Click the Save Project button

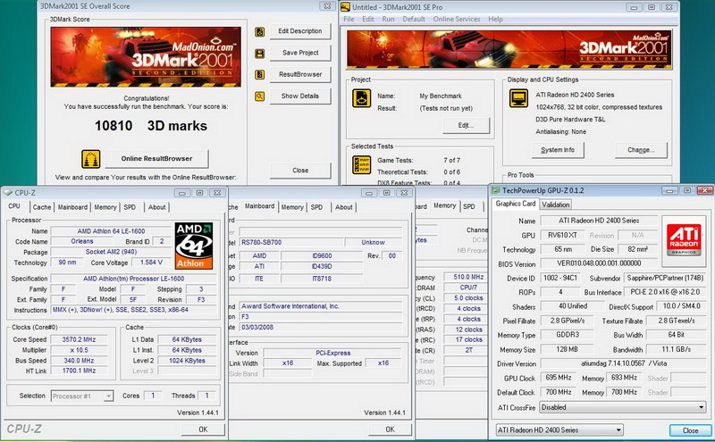300,53
